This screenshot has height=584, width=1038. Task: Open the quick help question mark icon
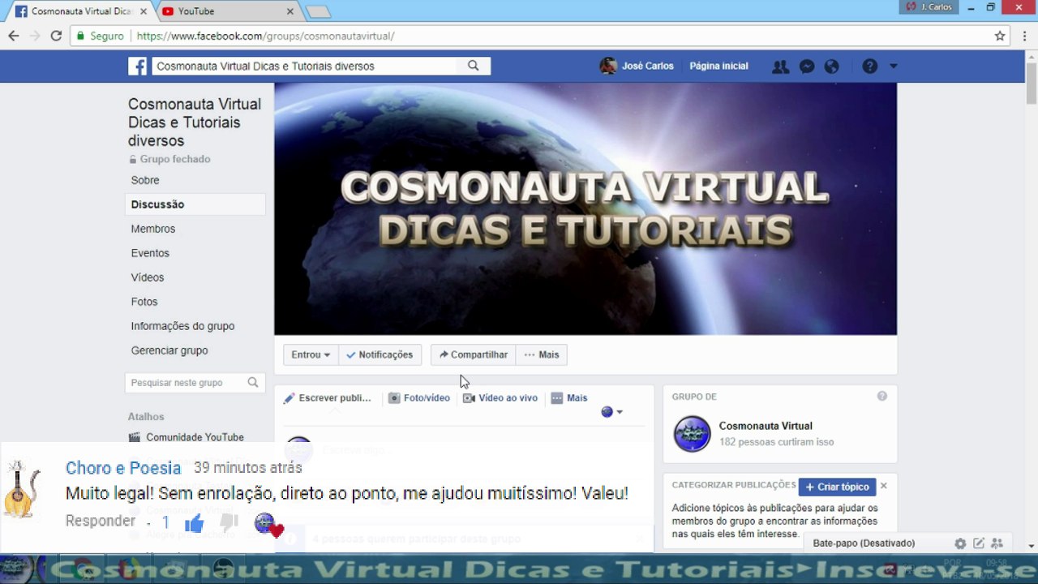click(870, 67)
